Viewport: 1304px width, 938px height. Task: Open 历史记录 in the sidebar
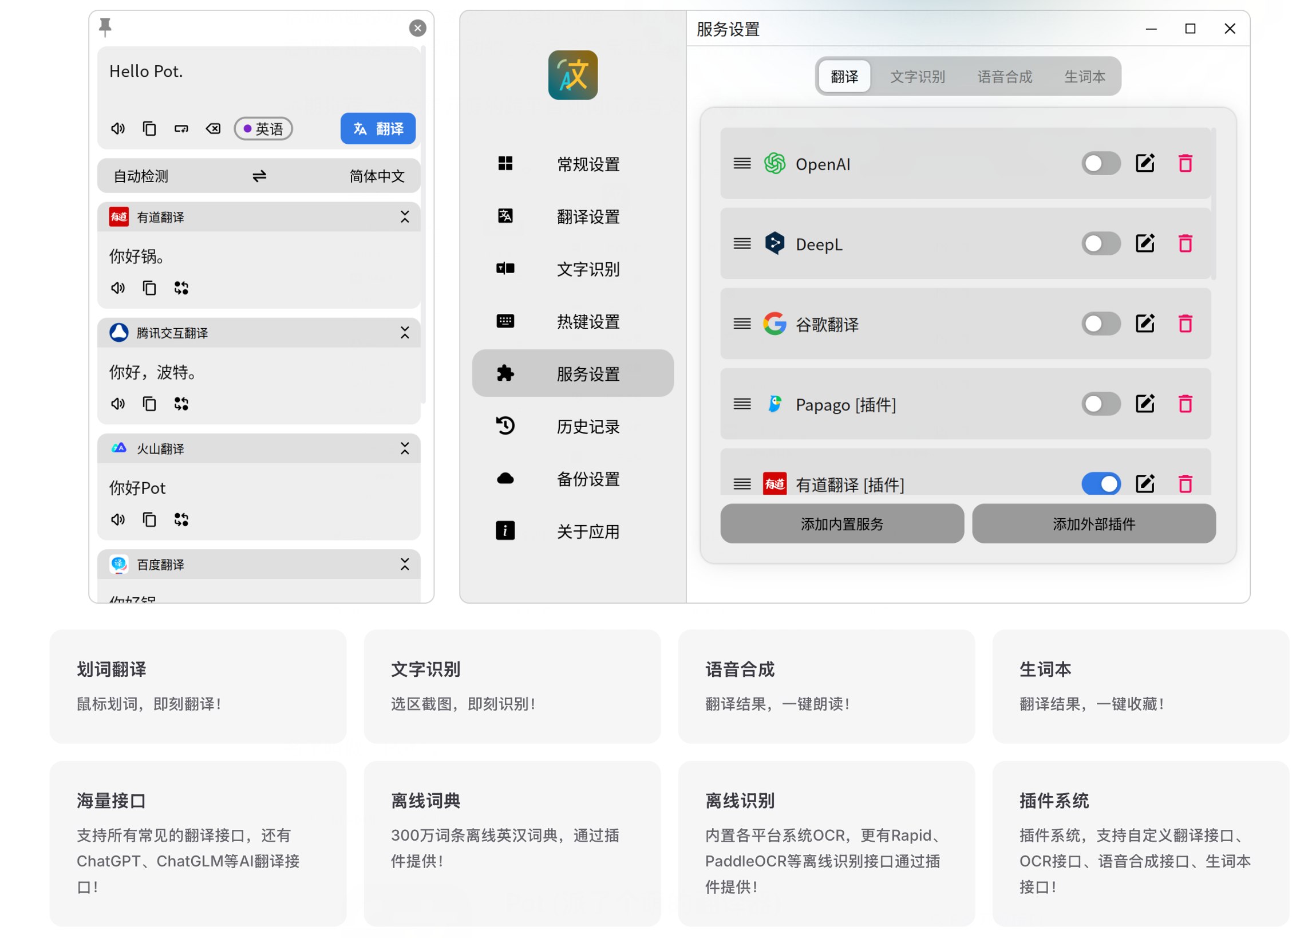(572, 426)
